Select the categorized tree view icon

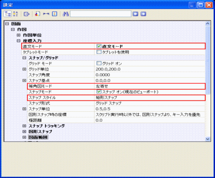(8, 14)
